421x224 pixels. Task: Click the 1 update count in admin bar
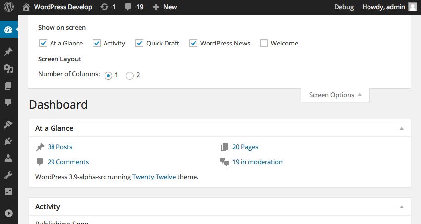114,7
